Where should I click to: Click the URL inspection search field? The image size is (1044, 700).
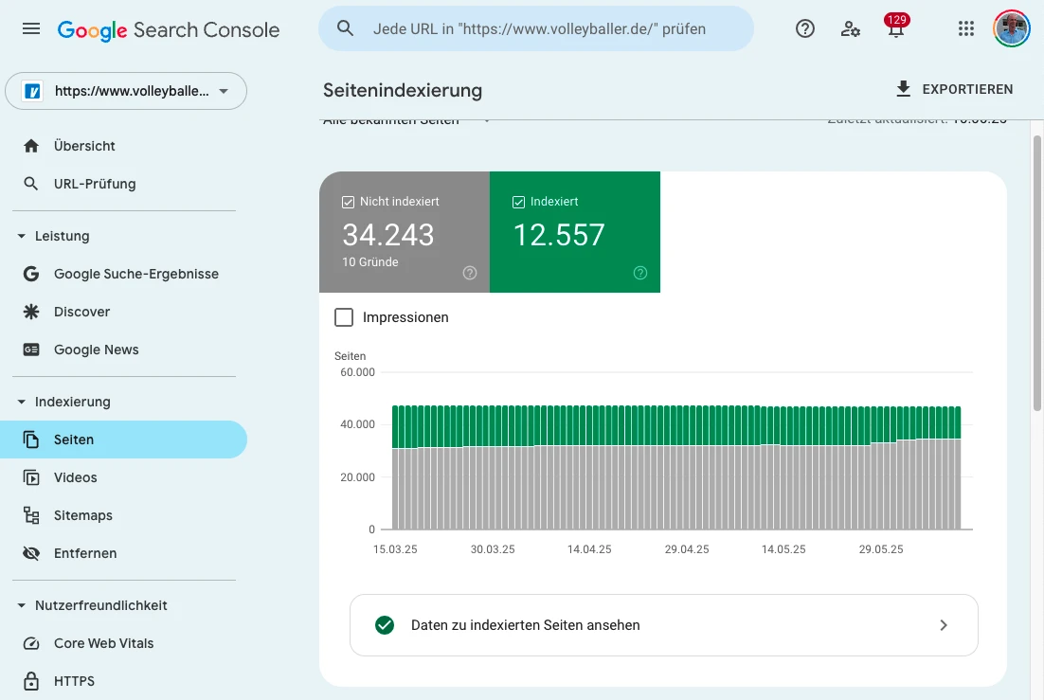[x=536, y=28]
